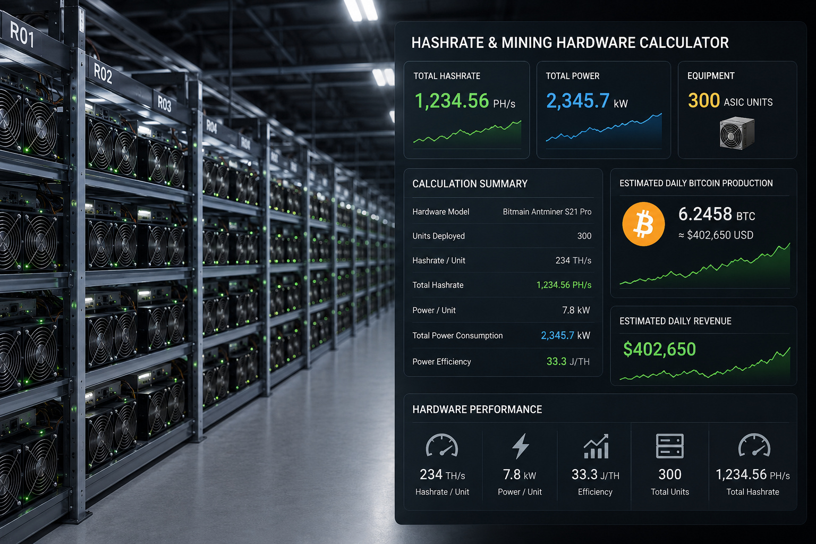Click the Estimated Daily Revenue heading

675,321
